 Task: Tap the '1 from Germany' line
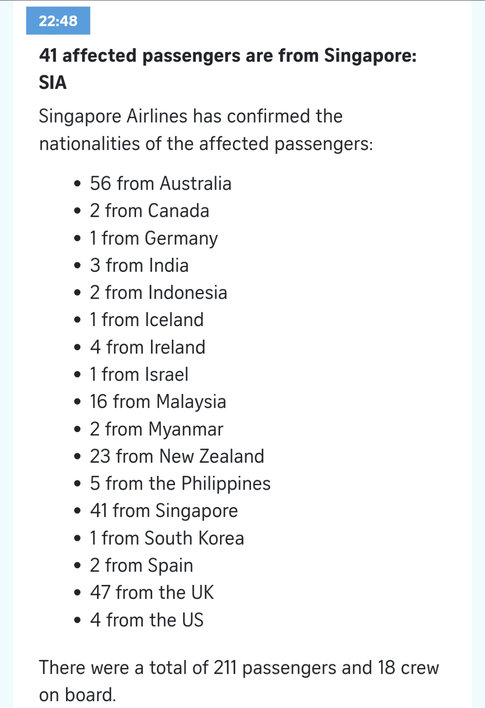(154, 238)
